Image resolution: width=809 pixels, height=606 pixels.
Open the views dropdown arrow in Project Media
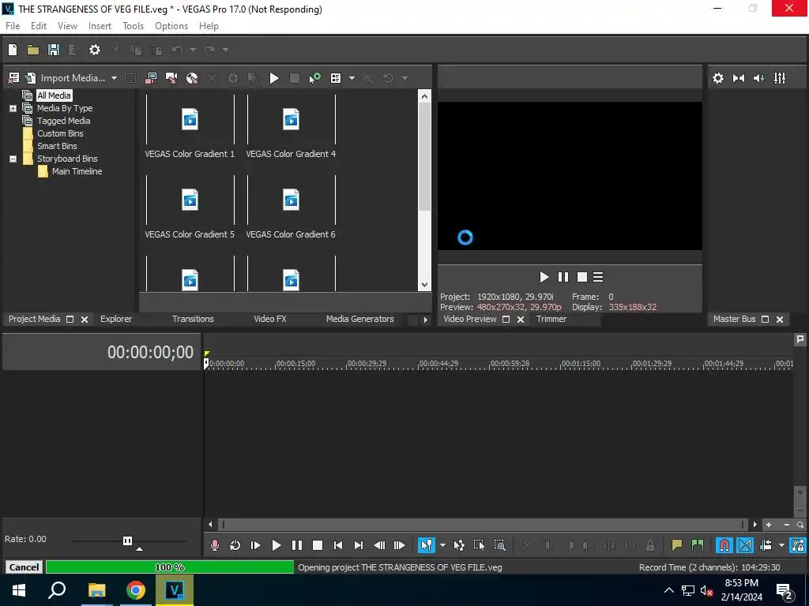click(x=352, y=78)
